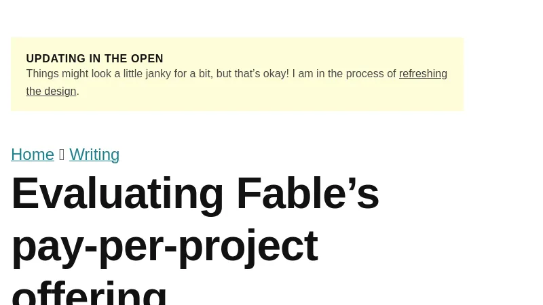Click the word 'Fable's' in the title
The height and width of the screenshot is (305, 543).
(x=307, y=194)
